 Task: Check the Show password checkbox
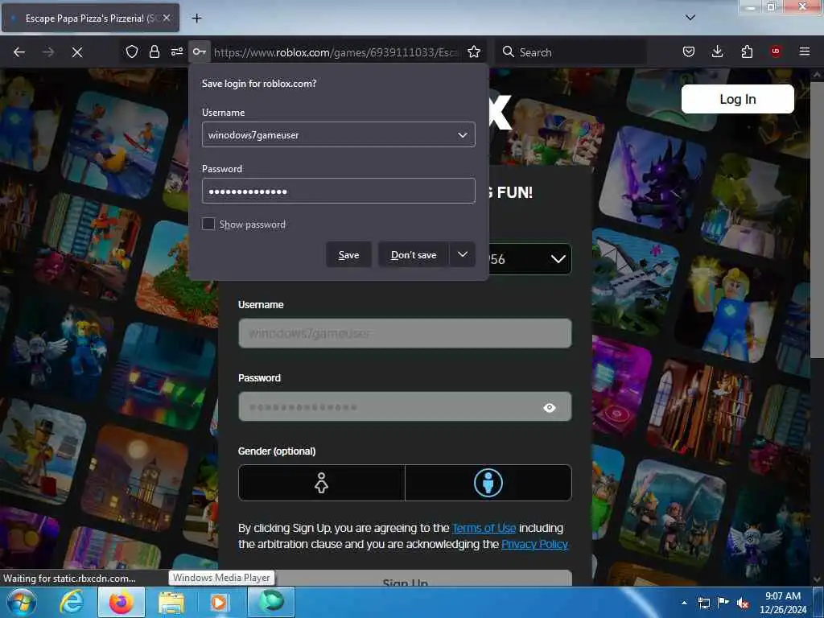click(x=208, y=224)
